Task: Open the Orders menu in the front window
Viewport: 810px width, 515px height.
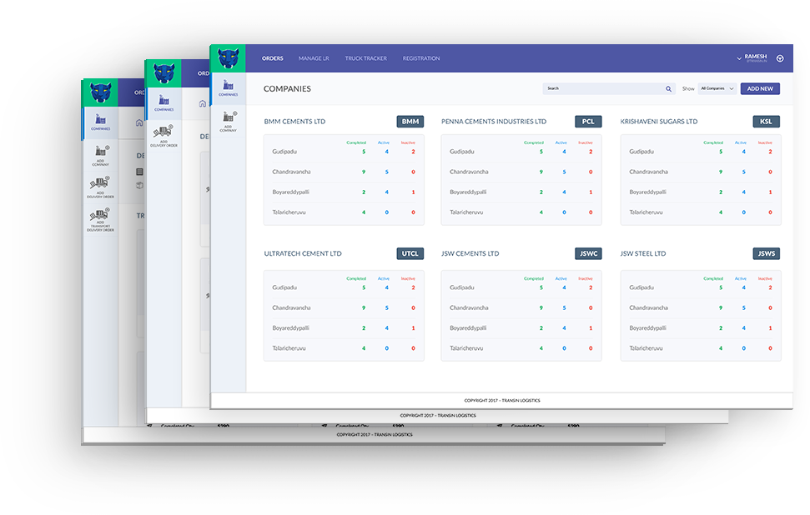Action: pyautogui.click(x=272, y=58)
